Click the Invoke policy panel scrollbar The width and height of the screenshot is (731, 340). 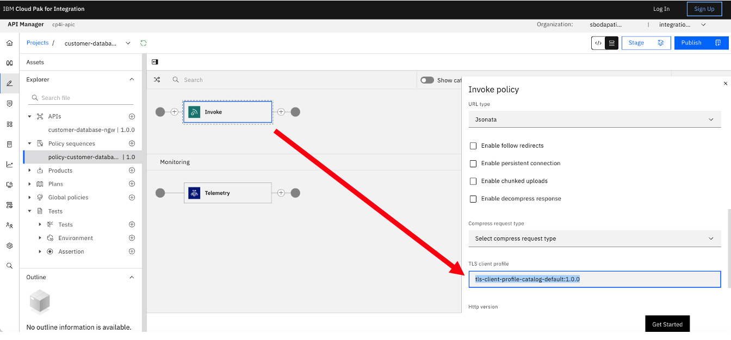pyautogui.click(x=729, y=248)
